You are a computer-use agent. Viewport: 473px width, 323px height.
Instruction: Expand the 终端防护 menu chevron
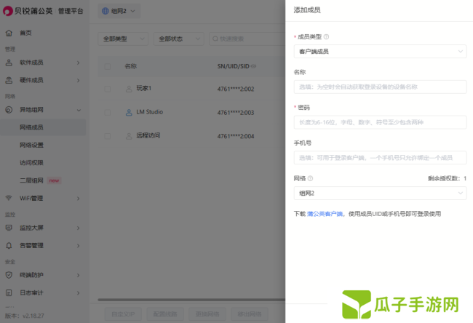[79, 275]
